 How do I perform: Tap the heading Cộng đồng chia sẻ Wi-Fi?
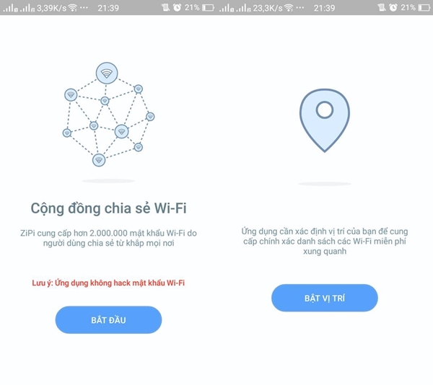[x=108, y=208]
